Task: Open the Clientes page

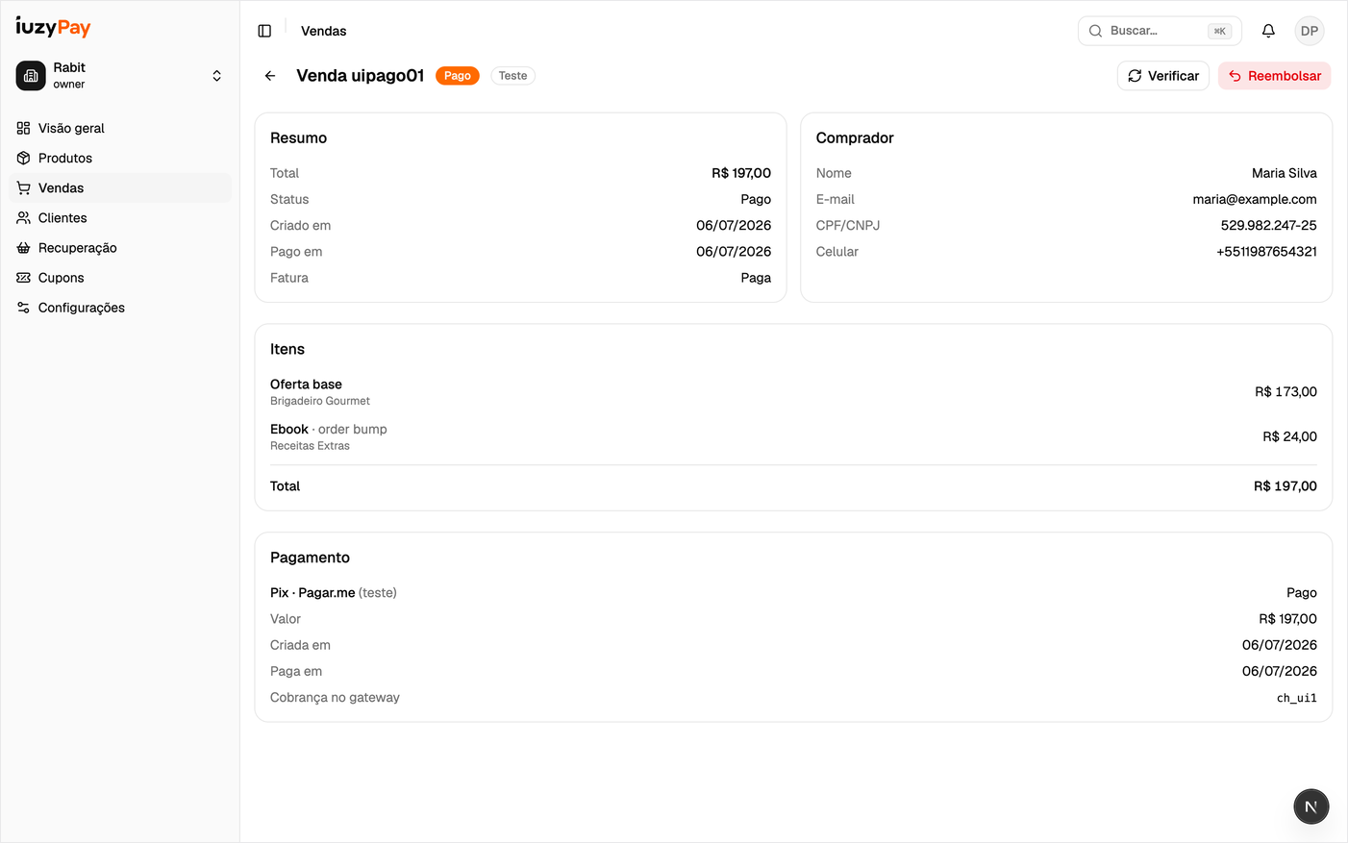Action: (x=120, y=217)
